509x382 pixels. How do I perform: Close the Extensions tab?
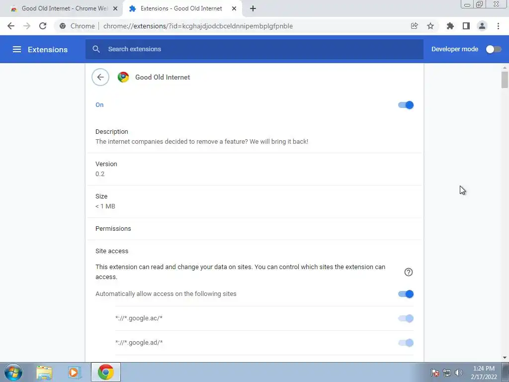click(234, 8)
